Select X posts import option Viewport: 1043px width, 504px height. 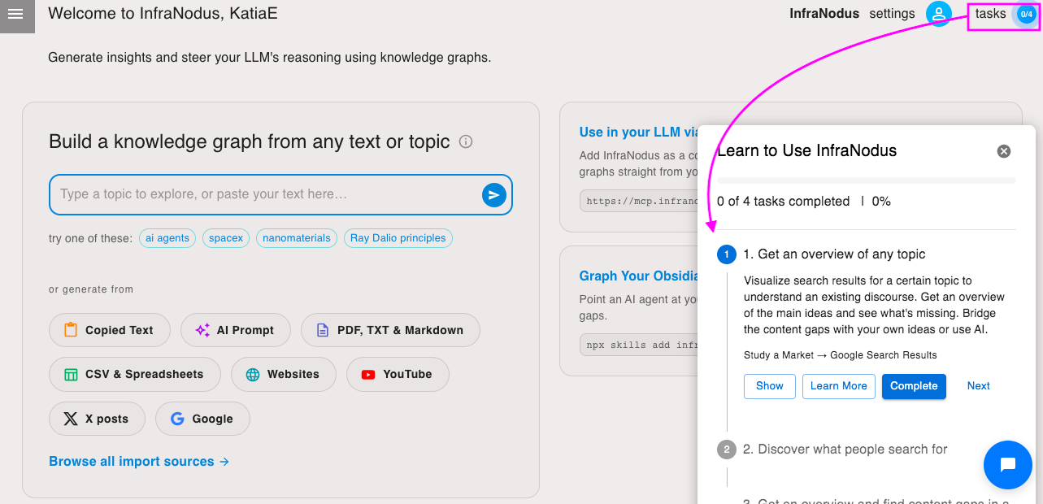[x=97, y=419]
